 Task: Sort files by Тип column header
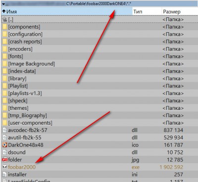(x=147, y=11)
